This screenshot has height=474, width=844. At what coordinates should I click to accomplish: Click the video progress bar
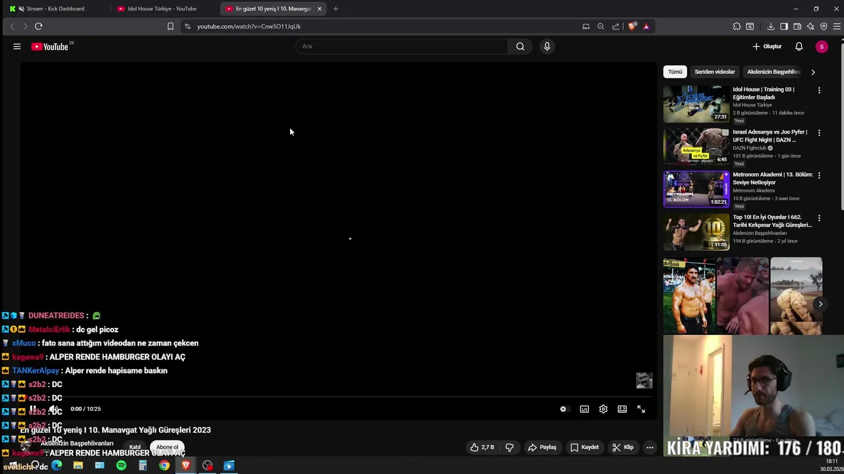click(338, 397)
